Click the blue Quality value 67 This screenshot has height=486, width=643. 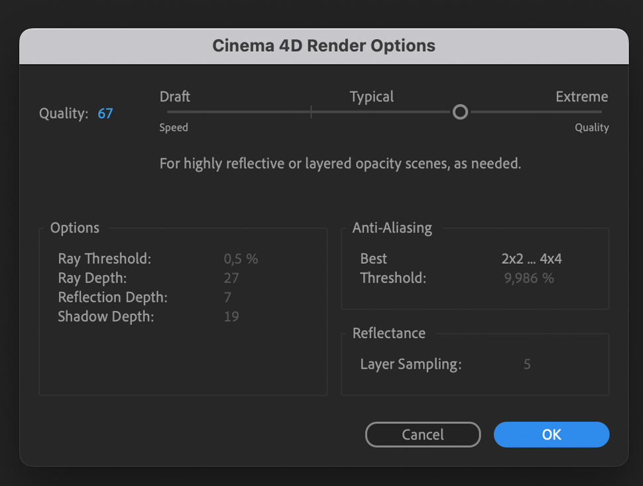pyautogui.click(x=105, y=113)
